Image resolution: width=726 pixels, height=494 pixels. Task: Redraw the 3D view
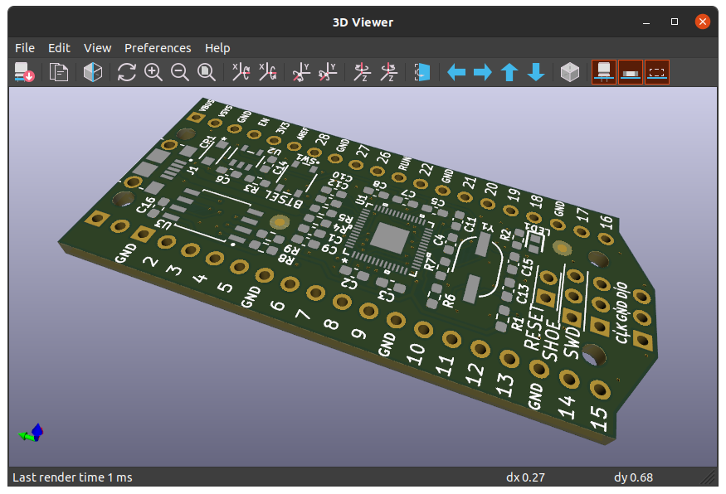pyautogui.click(x=126, y=72)
